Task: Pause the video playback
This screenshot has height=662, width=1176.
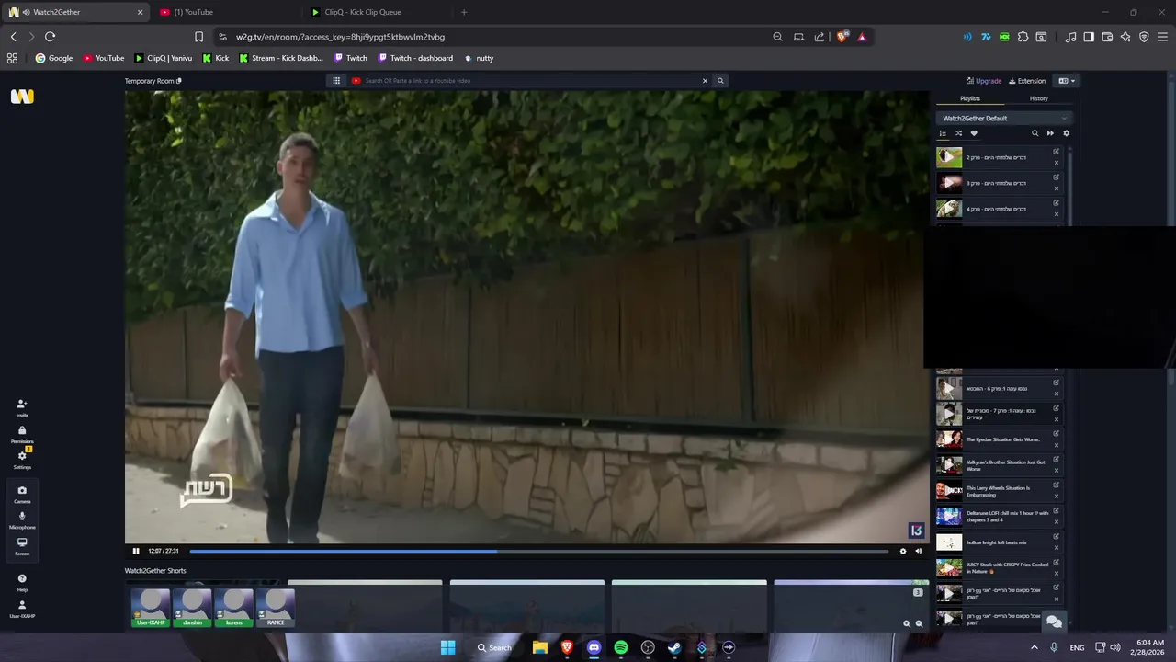Action: pos(136,551)
